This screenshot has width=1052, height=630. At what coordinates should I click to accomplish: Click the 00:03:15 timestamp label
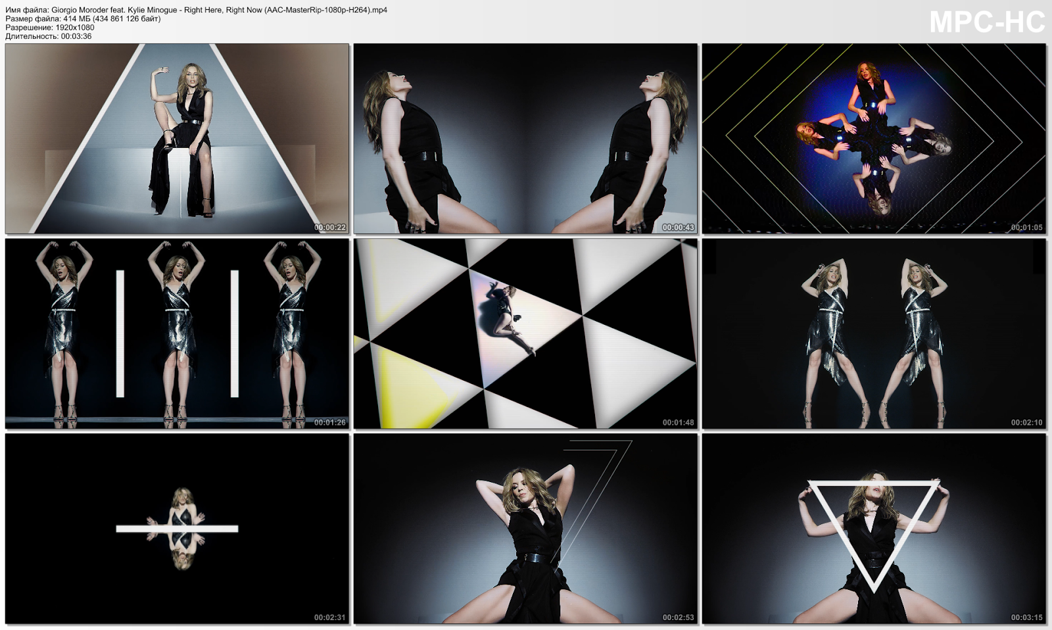click(x=1027, y=618)
